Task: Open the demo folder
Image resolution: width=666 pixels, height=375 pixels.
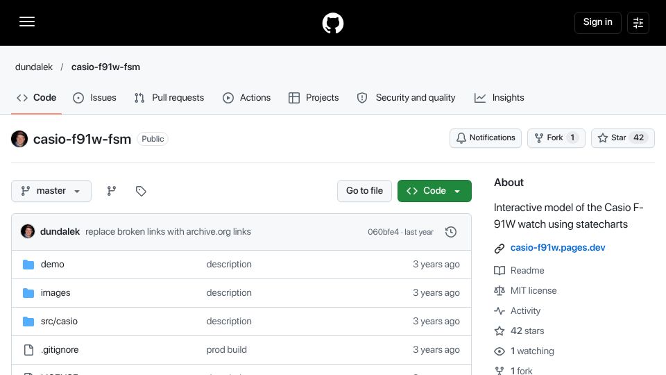Action: coord(52,264)
